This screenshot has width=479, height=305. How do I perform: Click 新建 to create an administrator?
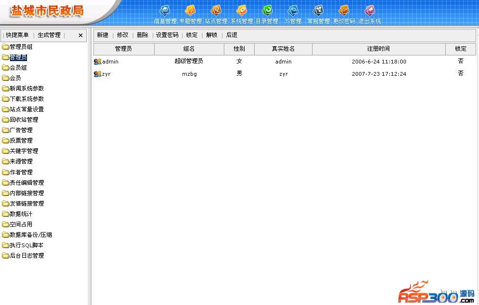pos(102,35)
